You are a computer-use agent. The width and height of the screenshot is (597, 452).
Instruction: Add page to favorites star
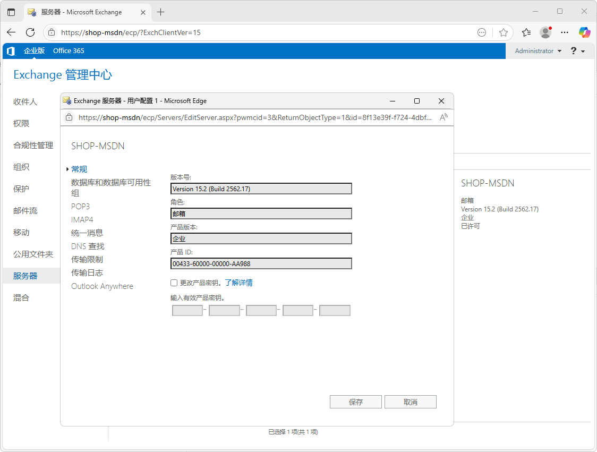point(504,32)
